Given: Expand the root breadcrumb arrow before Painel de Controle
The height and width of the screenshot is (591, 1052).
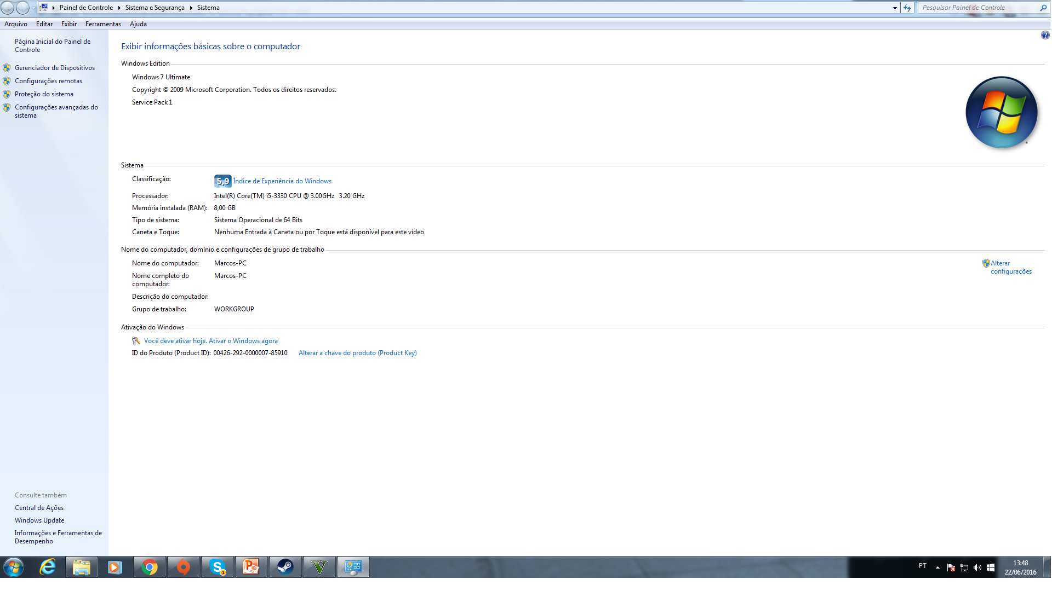Looking at the screenshot, I should pos(53,8).
